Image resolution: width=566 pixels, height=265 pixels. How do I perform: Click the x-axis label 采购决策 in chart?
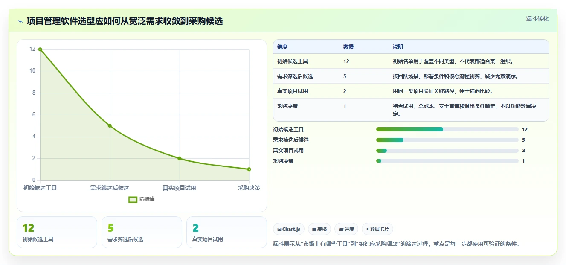pos(249,188)
